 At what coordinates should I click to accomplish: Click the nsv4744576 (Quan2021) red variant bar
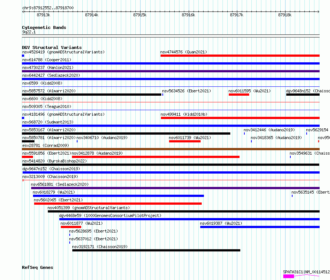coord(240,56)
